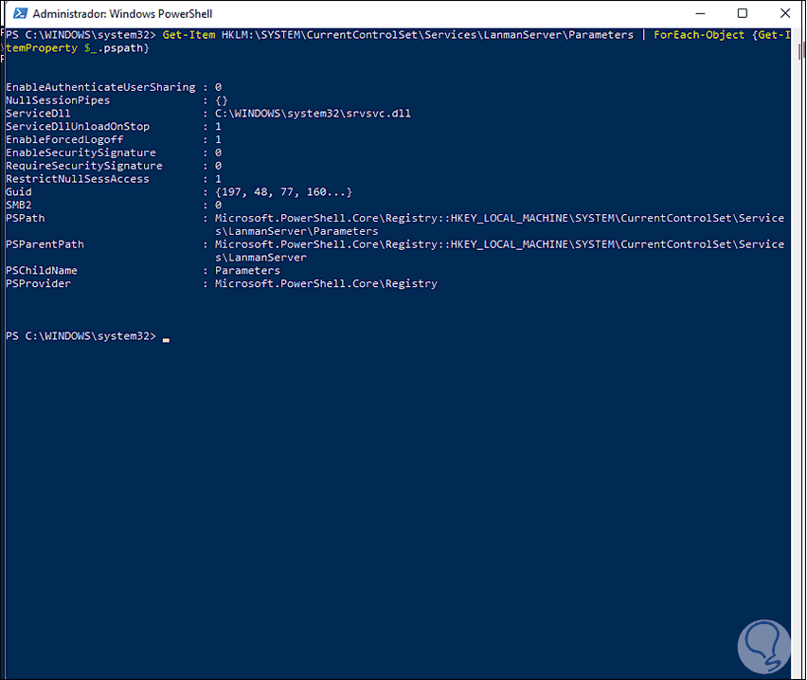Click the 'RestrictNullSessAccess' property name
This screenshot has width=807, height=680.
[x=78, y=179]
